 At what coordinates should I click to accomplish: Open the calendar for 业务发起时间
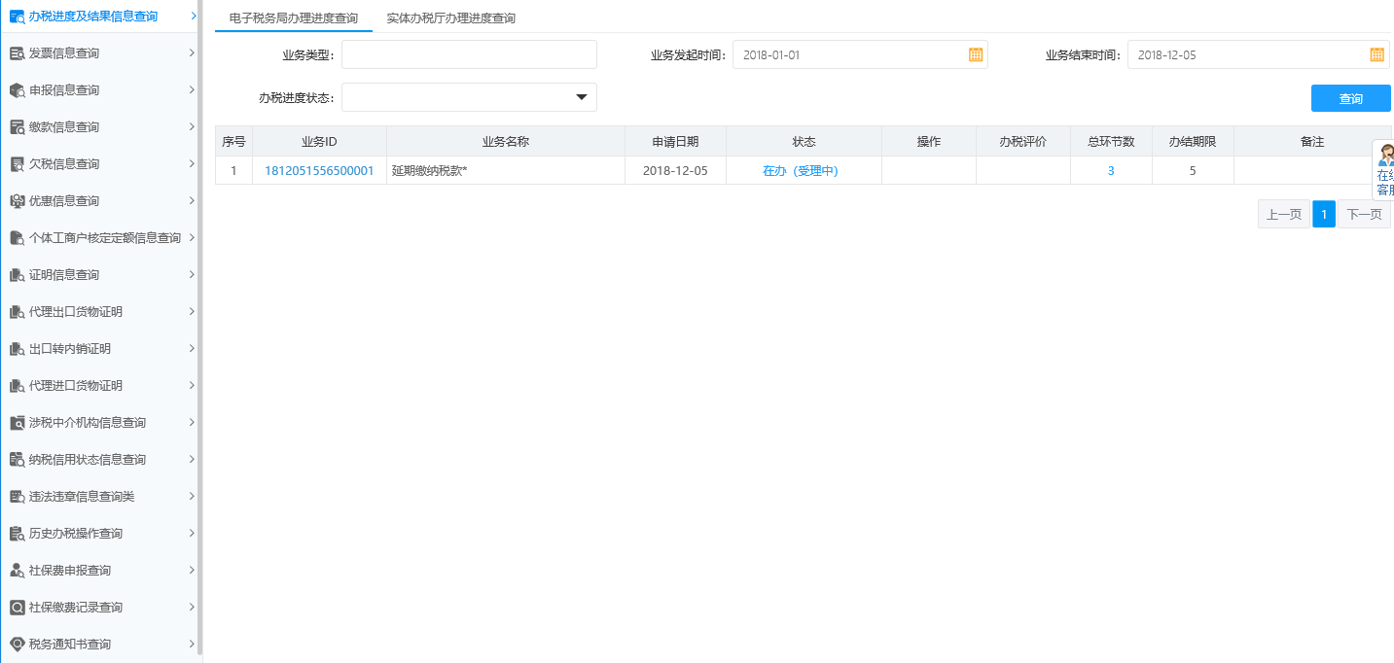[976, 54]
